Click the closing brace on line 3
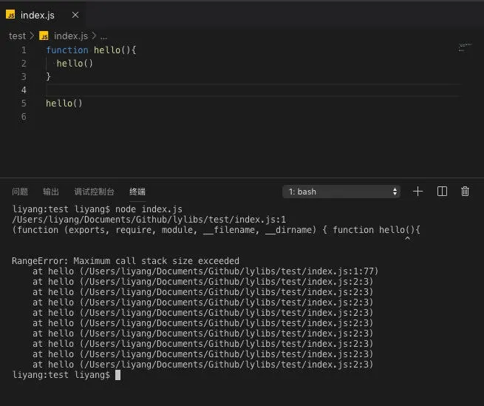This screenshot has width=484, height=406. 48,76
